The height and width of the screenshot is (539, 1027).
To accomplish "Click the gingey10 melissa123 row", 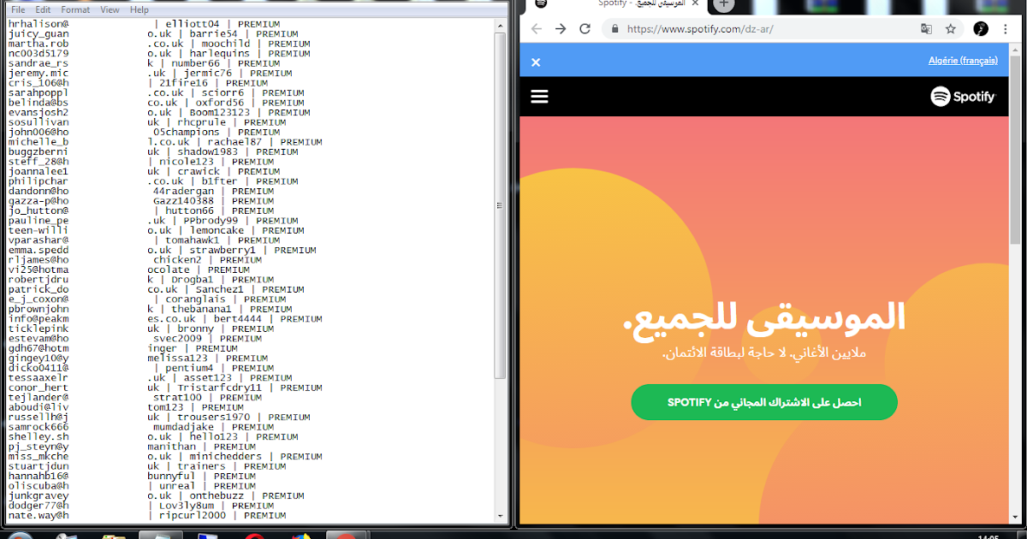I will tap(139, 358).
